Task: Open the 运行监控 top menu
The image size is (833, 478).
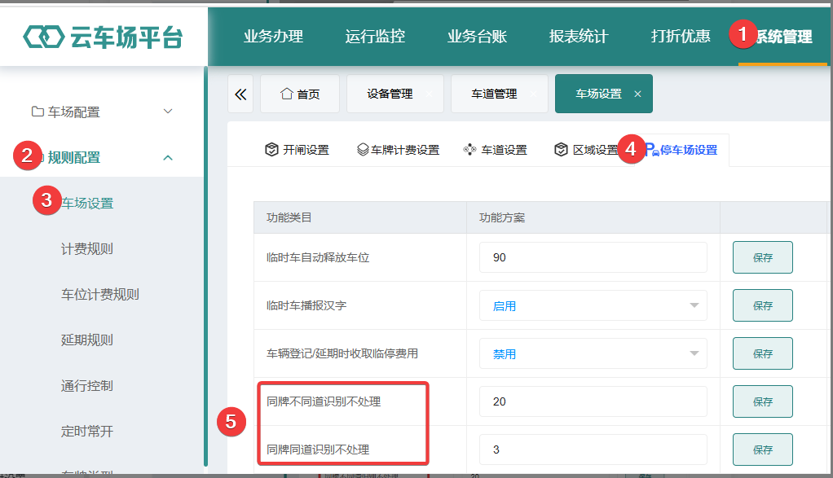Action: pos(375,36)
